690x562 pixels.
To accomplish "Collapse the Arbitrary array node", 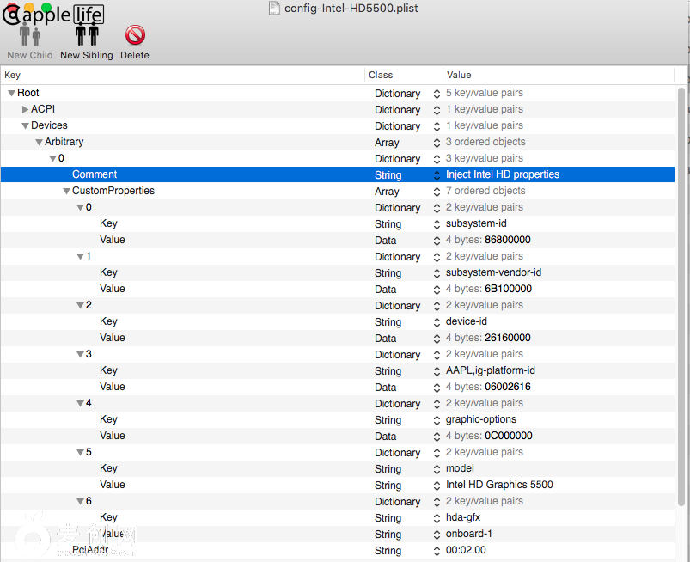I will (x=39, y=142).
